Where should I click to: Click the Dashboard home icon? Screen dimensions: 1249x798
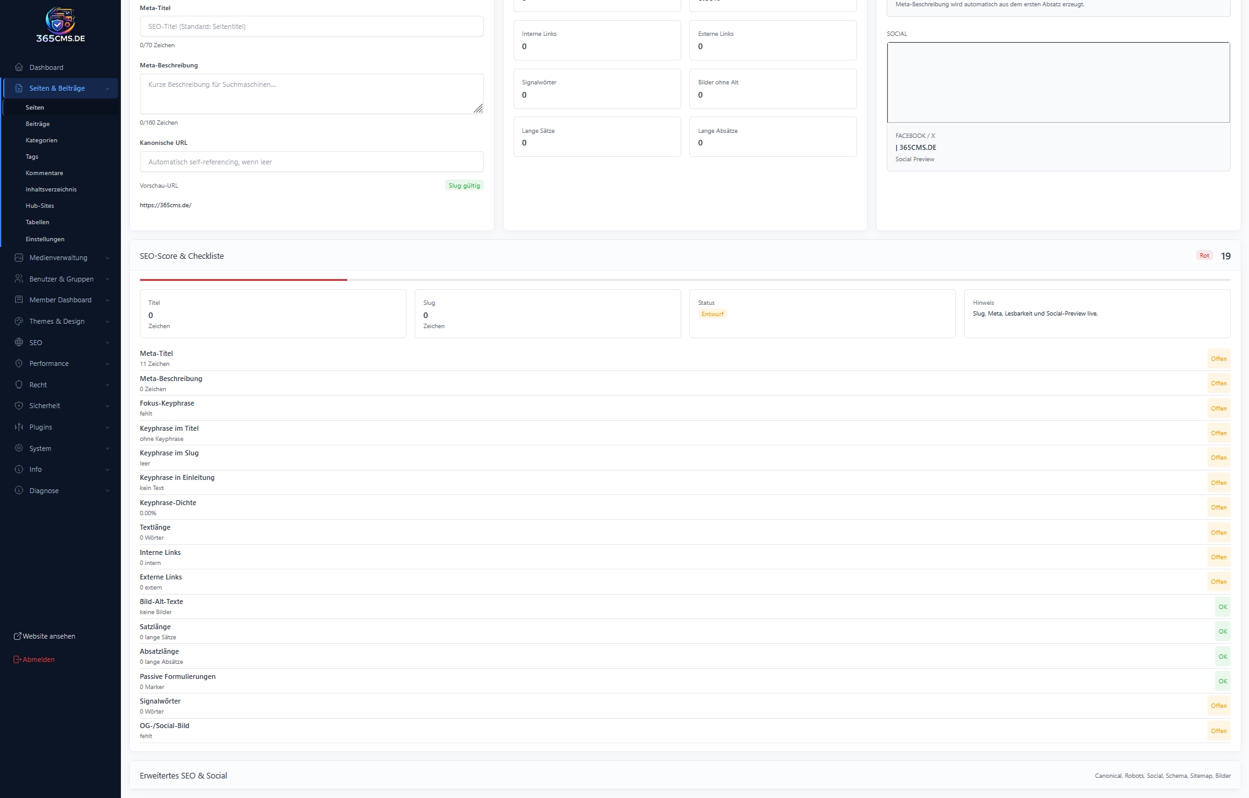(19, 67)
